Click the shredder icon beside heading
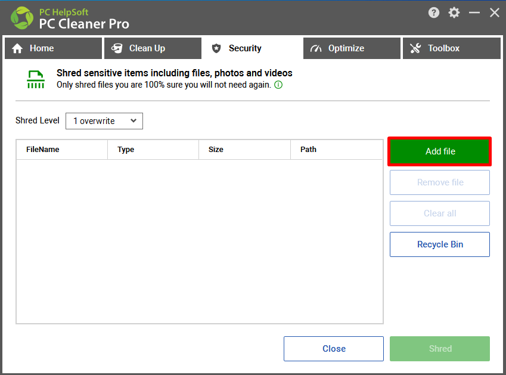The height and width of the screenshot is (375, 506). tap(36, 79)
